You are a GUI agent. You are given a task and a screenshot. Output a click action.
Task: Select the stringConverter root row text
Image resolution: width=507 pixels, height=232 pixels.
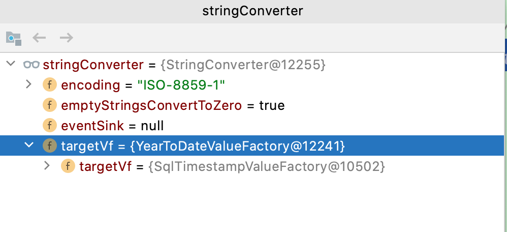click(x=184, y=65)
